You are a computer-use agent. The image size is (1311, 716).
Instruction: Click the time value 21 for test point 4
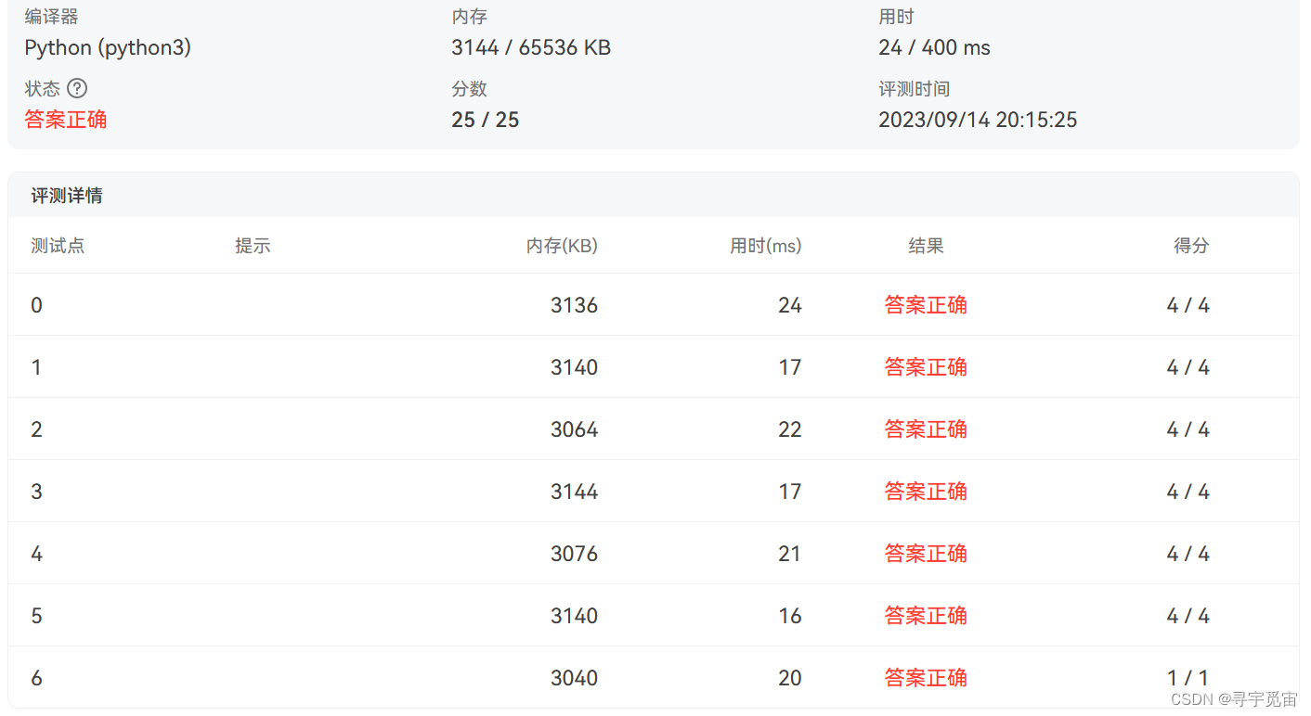tap(790, 554)
